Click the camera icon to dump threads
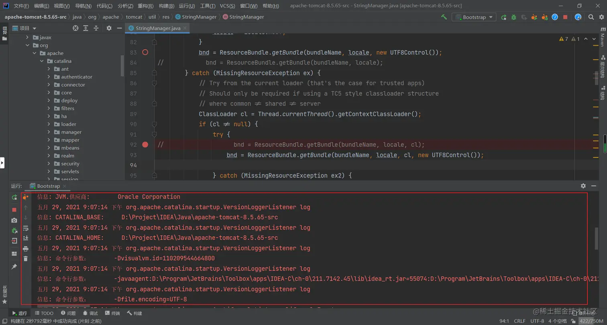Image resolution: width=607 pixels, height=325 pixels. 14,220
